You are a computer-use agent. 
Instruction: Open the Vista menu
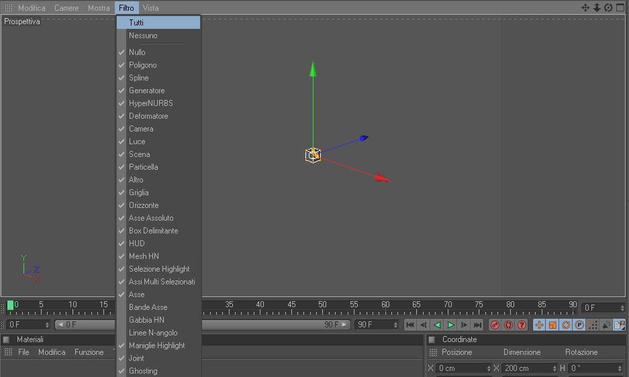(150, 7)
